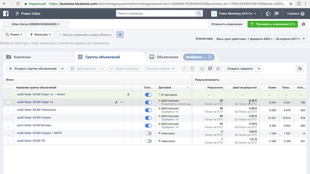Screen dimensions: 310x174
Task: Click the revert changes arrow icon
Action: 184,69
